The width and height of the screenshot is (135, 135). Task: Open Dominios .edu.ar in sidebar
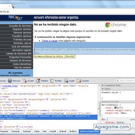click(22, 43)
